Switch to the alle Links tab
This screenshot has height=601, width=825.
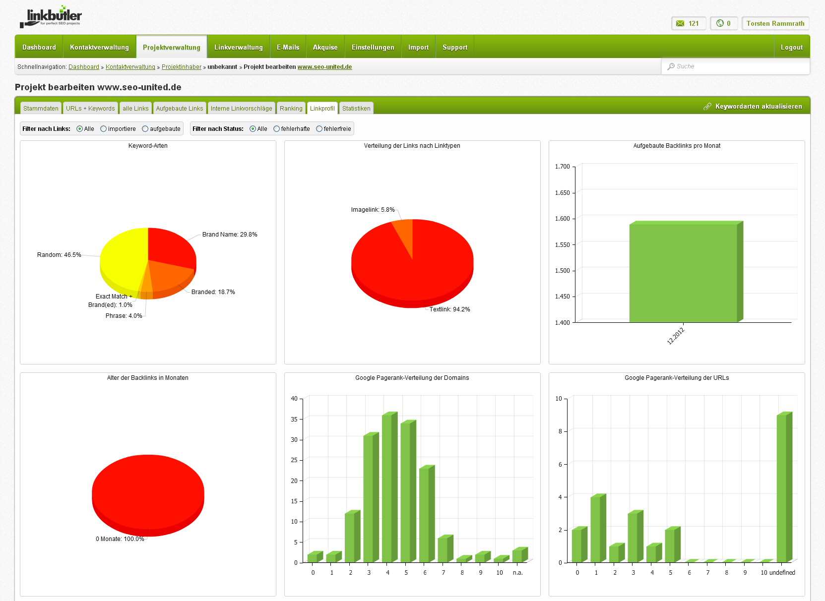pos(135,108)
